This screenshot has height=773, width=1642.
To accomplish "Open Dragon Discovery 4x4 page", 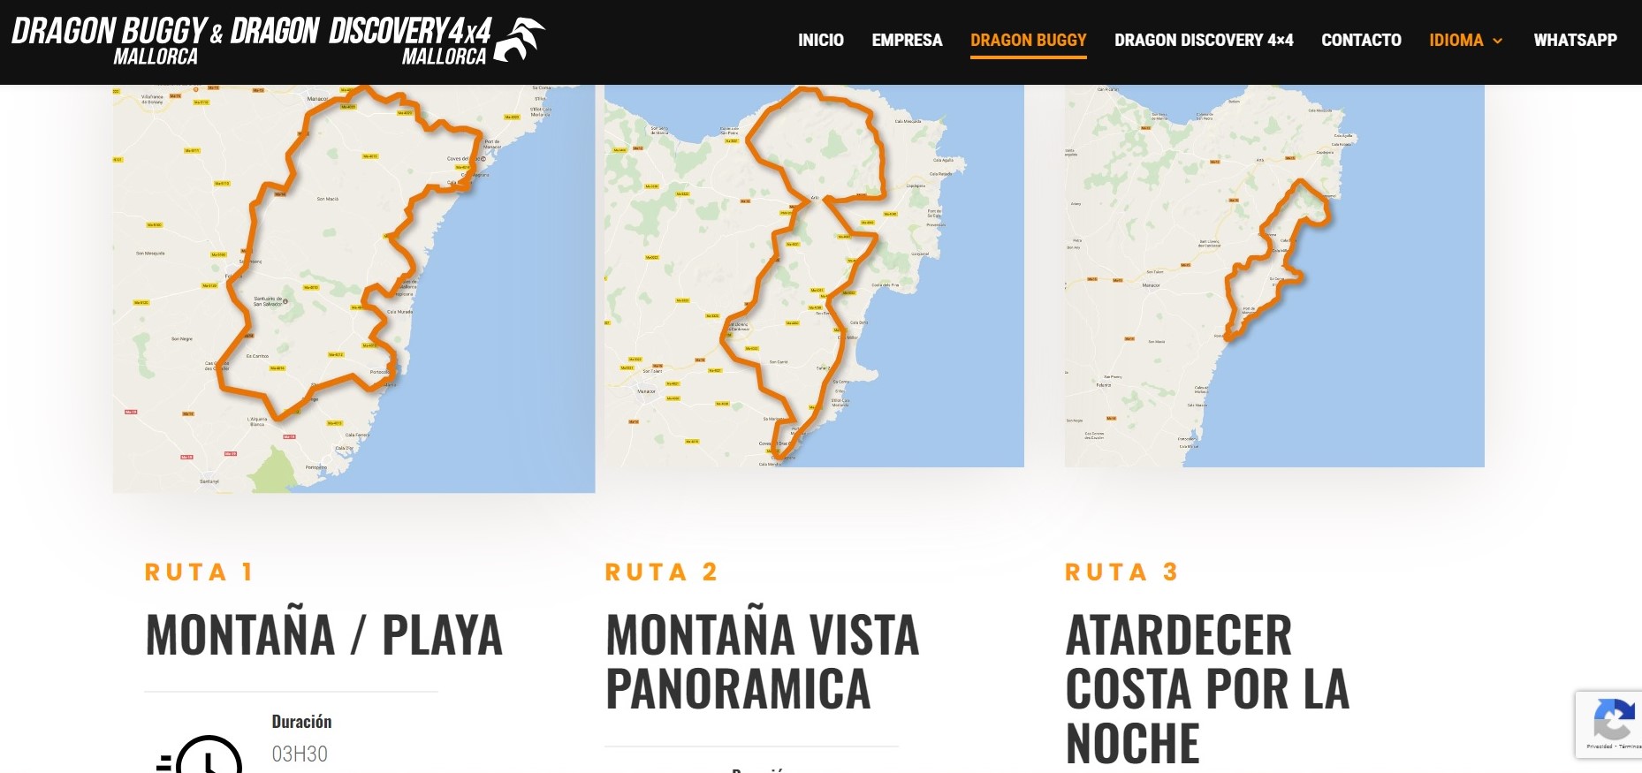I will click(x=1204, y=40).
